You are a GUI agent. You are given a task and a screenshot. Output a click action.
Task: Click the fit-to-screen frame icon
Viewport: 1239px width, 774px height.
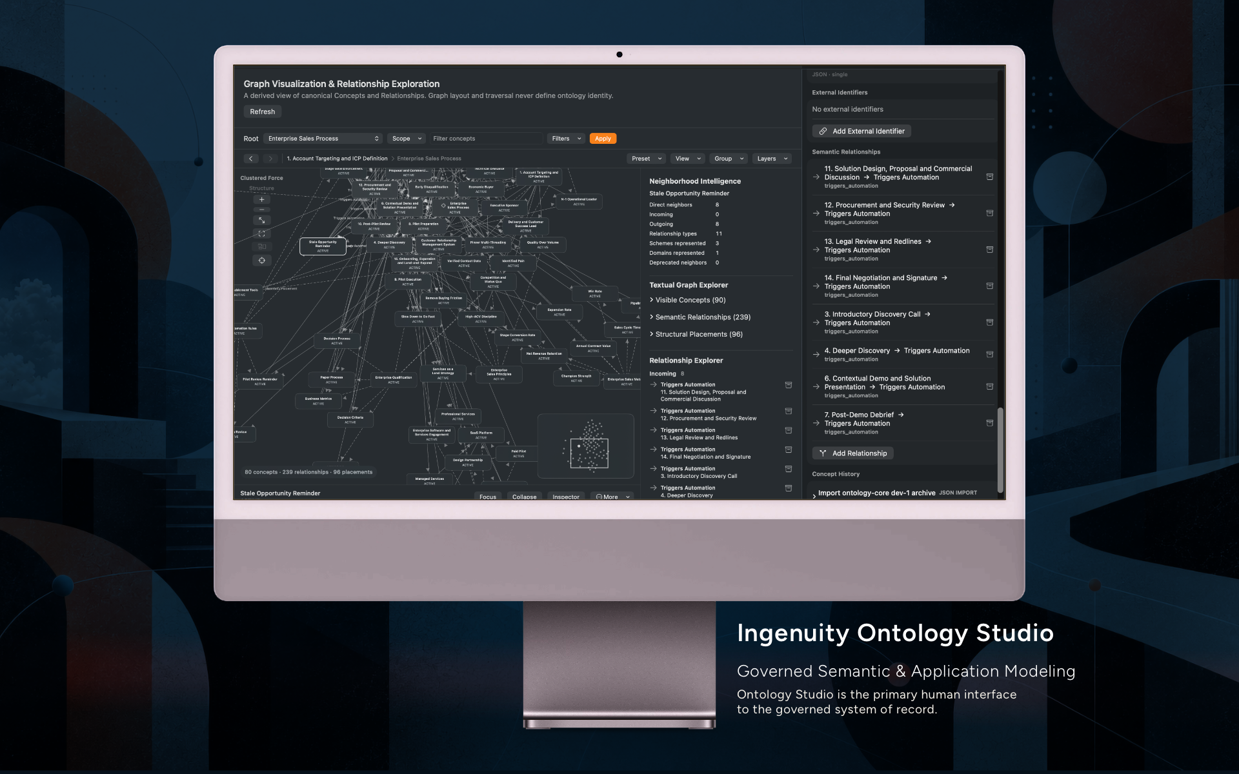tap(261, 233)
